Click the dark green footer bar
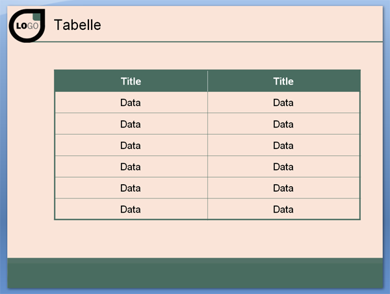 pyautogui.click(x=195, y=273)
